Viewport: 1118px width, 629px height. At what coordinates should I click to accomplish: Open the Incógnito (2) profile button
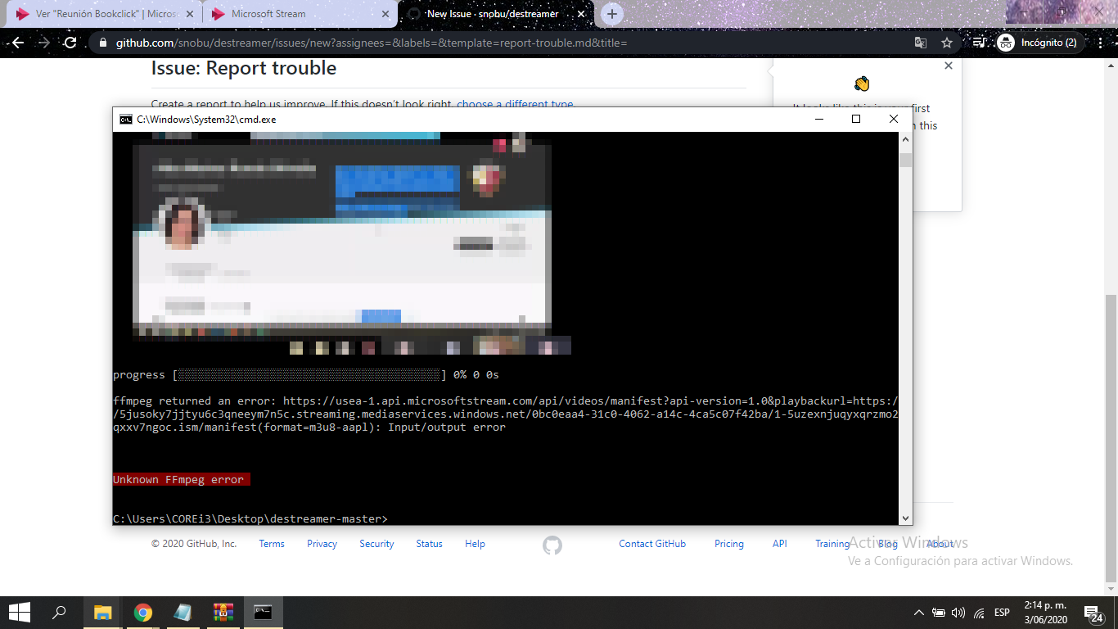pos(1039,43)
